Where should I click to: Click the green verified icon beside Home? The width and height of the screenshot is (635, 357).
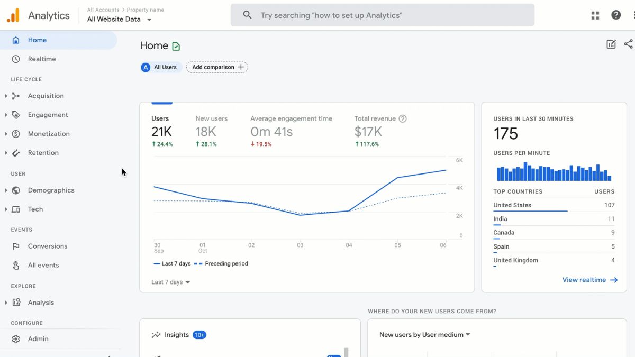tap(176, 47)
